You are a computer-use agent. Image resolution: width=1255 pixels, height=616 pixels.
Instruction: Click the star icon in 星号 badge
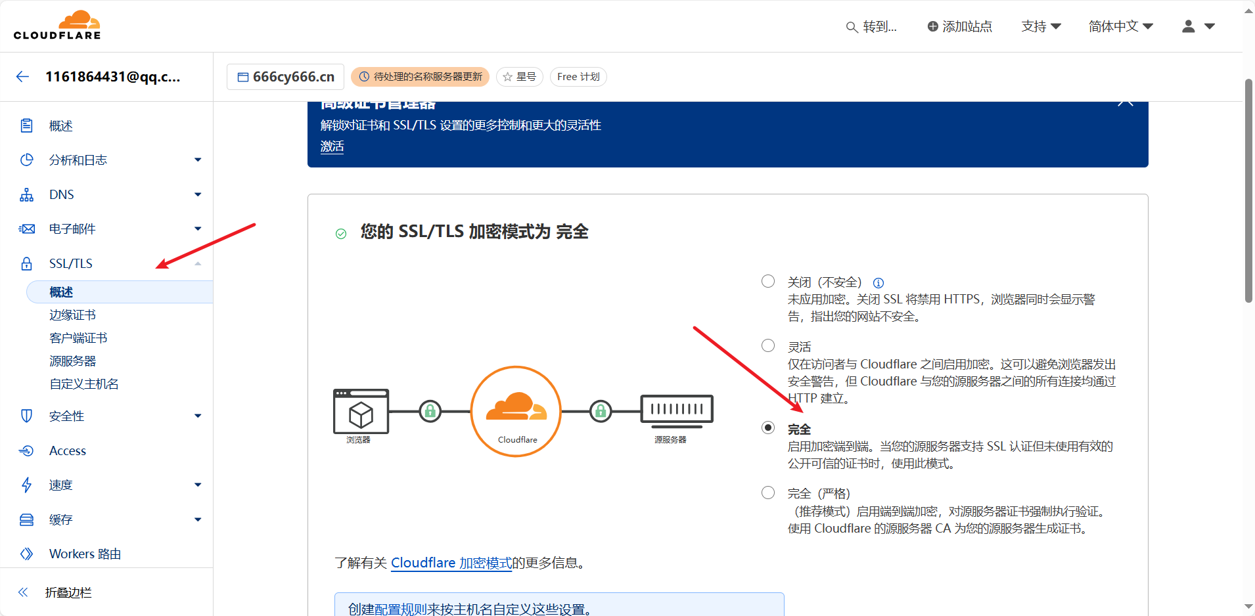click(507, 77)
